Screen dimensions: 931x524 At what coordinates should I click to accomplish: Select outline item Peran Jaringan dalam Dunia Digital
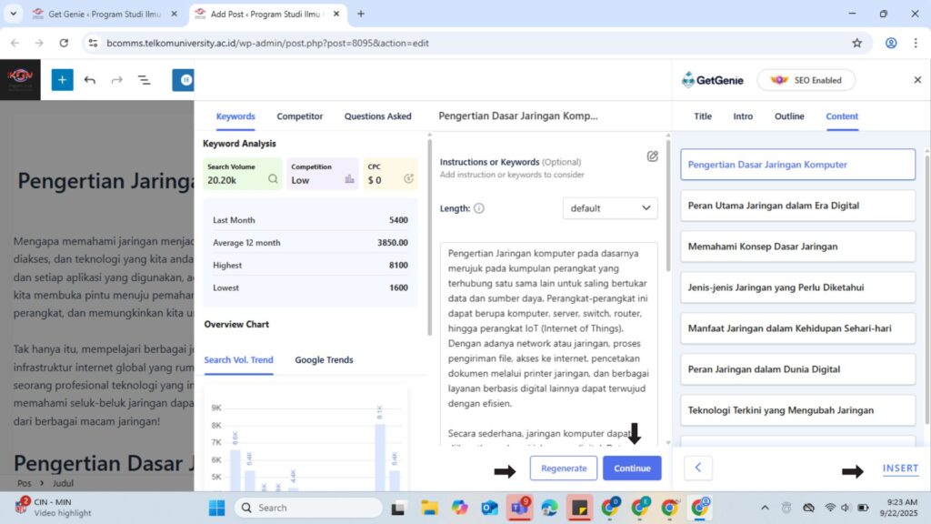(x=798, y=369)
